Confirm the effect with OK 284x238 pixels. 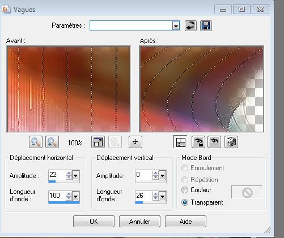click(x=94, y=222)
